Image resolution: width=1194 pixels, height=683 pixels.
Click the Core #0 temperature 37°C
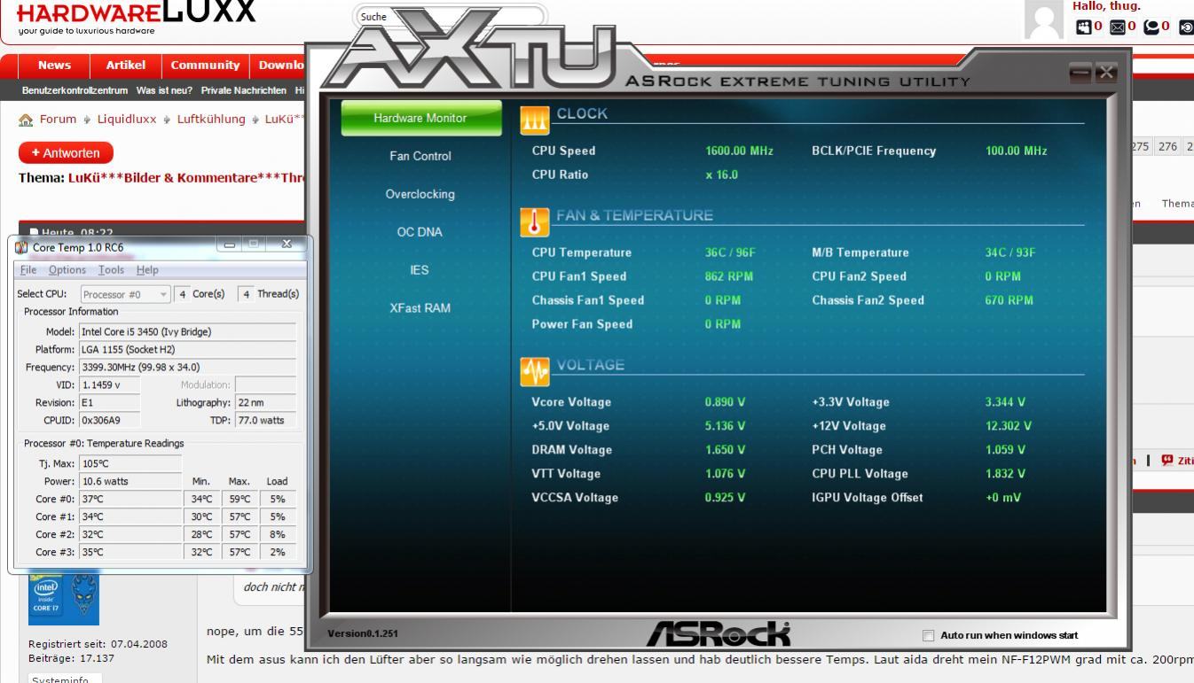pos(130,499)
